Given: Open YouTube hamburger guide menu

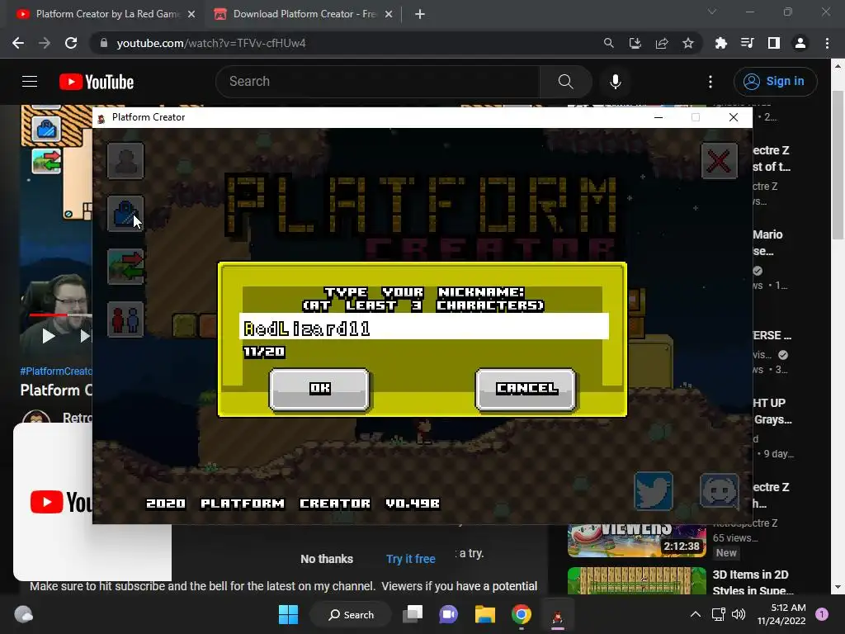Looking at the screenshot, I should [30, 82].
